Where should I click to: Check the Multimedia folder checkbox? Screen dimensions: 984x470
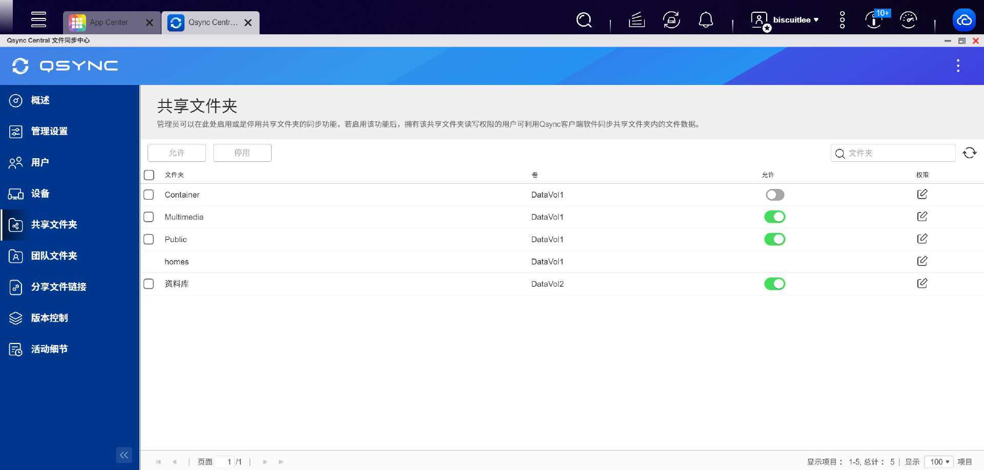pos(149,217)
